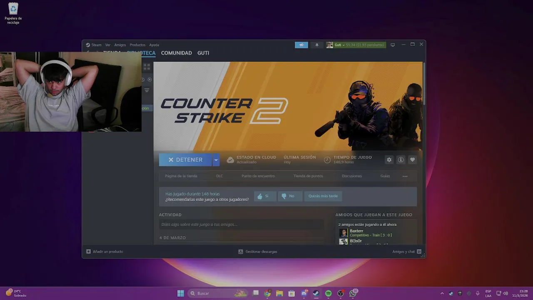Open Steam notifications bell
The width and height of the screenshot is (533, 300).
(317, 45)
